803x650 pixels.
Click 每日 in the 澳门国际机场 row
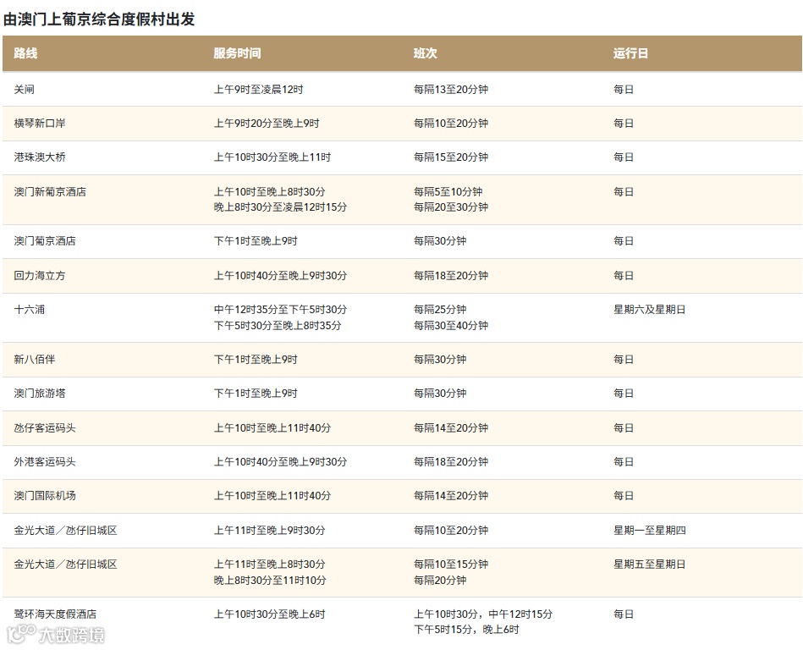pyautogui.click(x=624, y=495)
